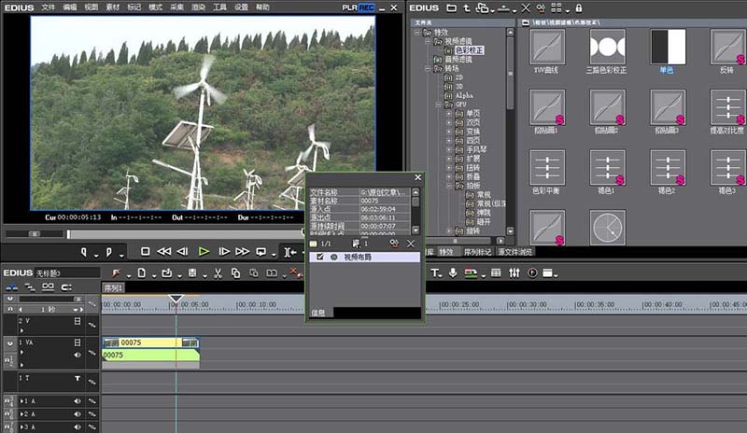The height and width of the screenshot is (433, 747).
Task: Click the Rewind button in player
Action: pos(164,251)
